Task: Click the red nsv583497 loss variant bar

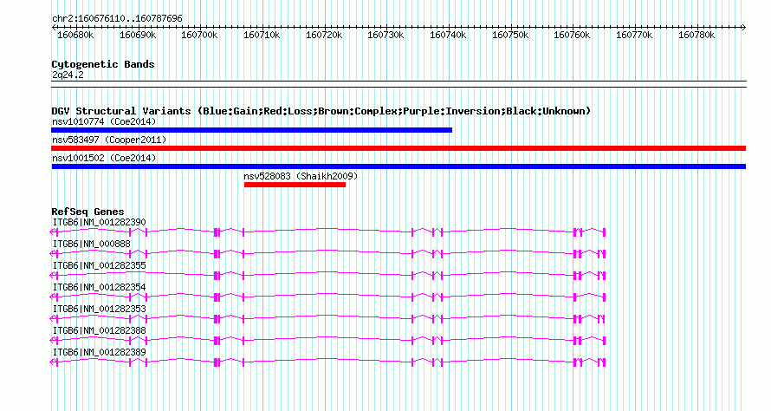Action: pyautogui.click(x=398, y=148)
